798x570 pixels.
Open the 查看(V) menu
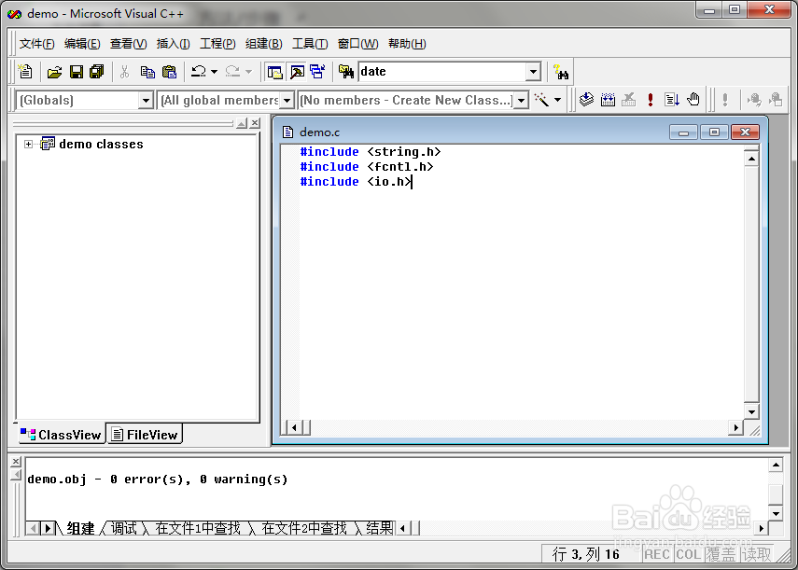point(128,44)
